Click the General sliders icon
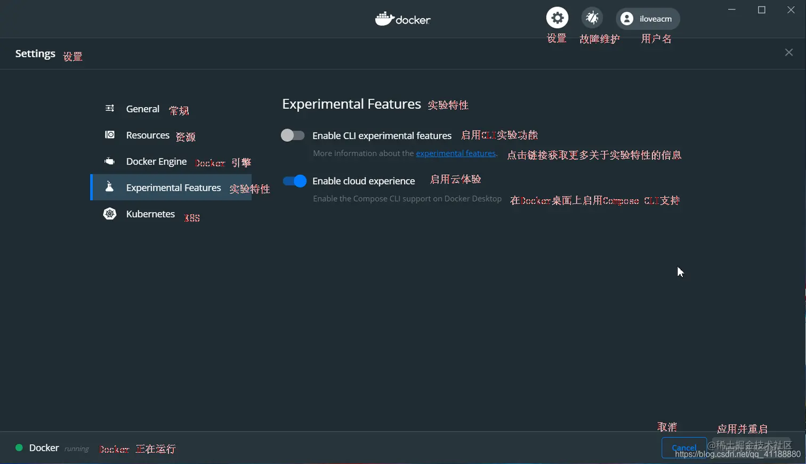 [110, 108]
